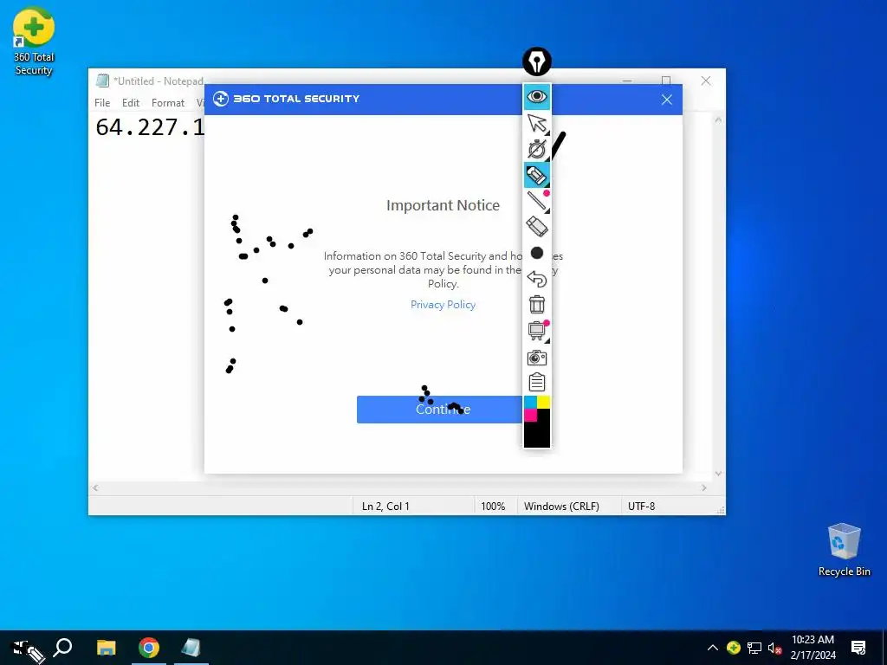Select the highlighted marker pen tool
887x665 pixels.
536,175
